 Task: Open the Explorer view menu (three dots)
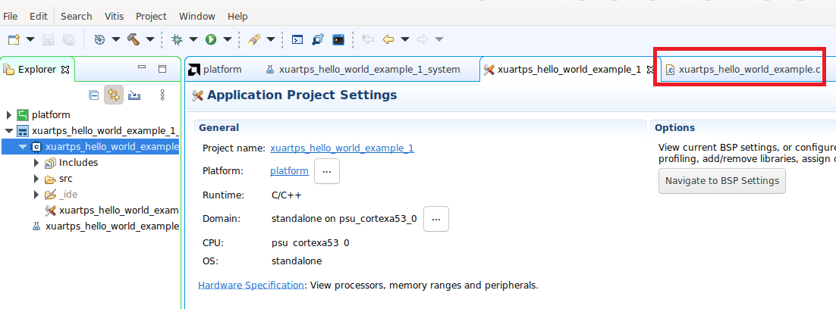[162, 95]
